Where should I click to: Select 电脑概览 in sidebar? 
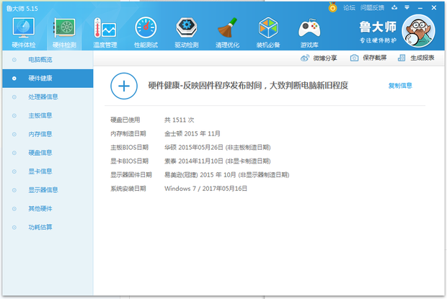tap(48, 60)
